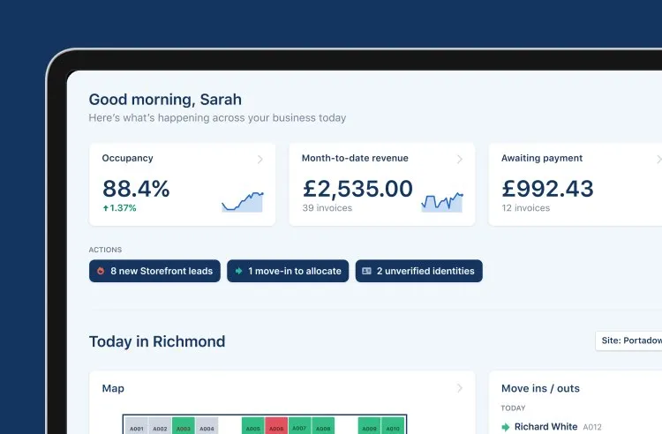Click the 8 new Storefront leads button
Viewport: 662px width, 434px height.
[154, 271]
